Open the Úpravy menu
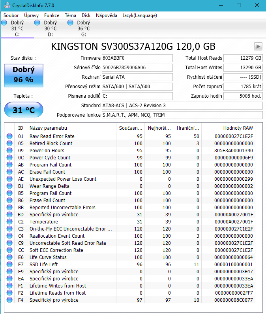 coord(32,15)
